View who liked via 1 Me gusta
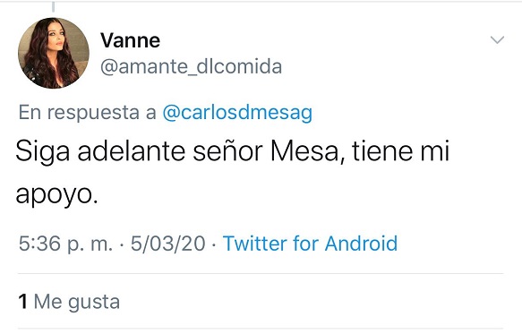This screenshot has width=522, height=334. [x=69, y=302]
